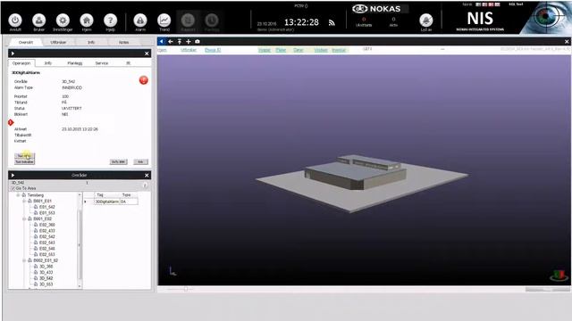Click the orientation cube in view corner
572x321 pixels.
click(559, 276)
